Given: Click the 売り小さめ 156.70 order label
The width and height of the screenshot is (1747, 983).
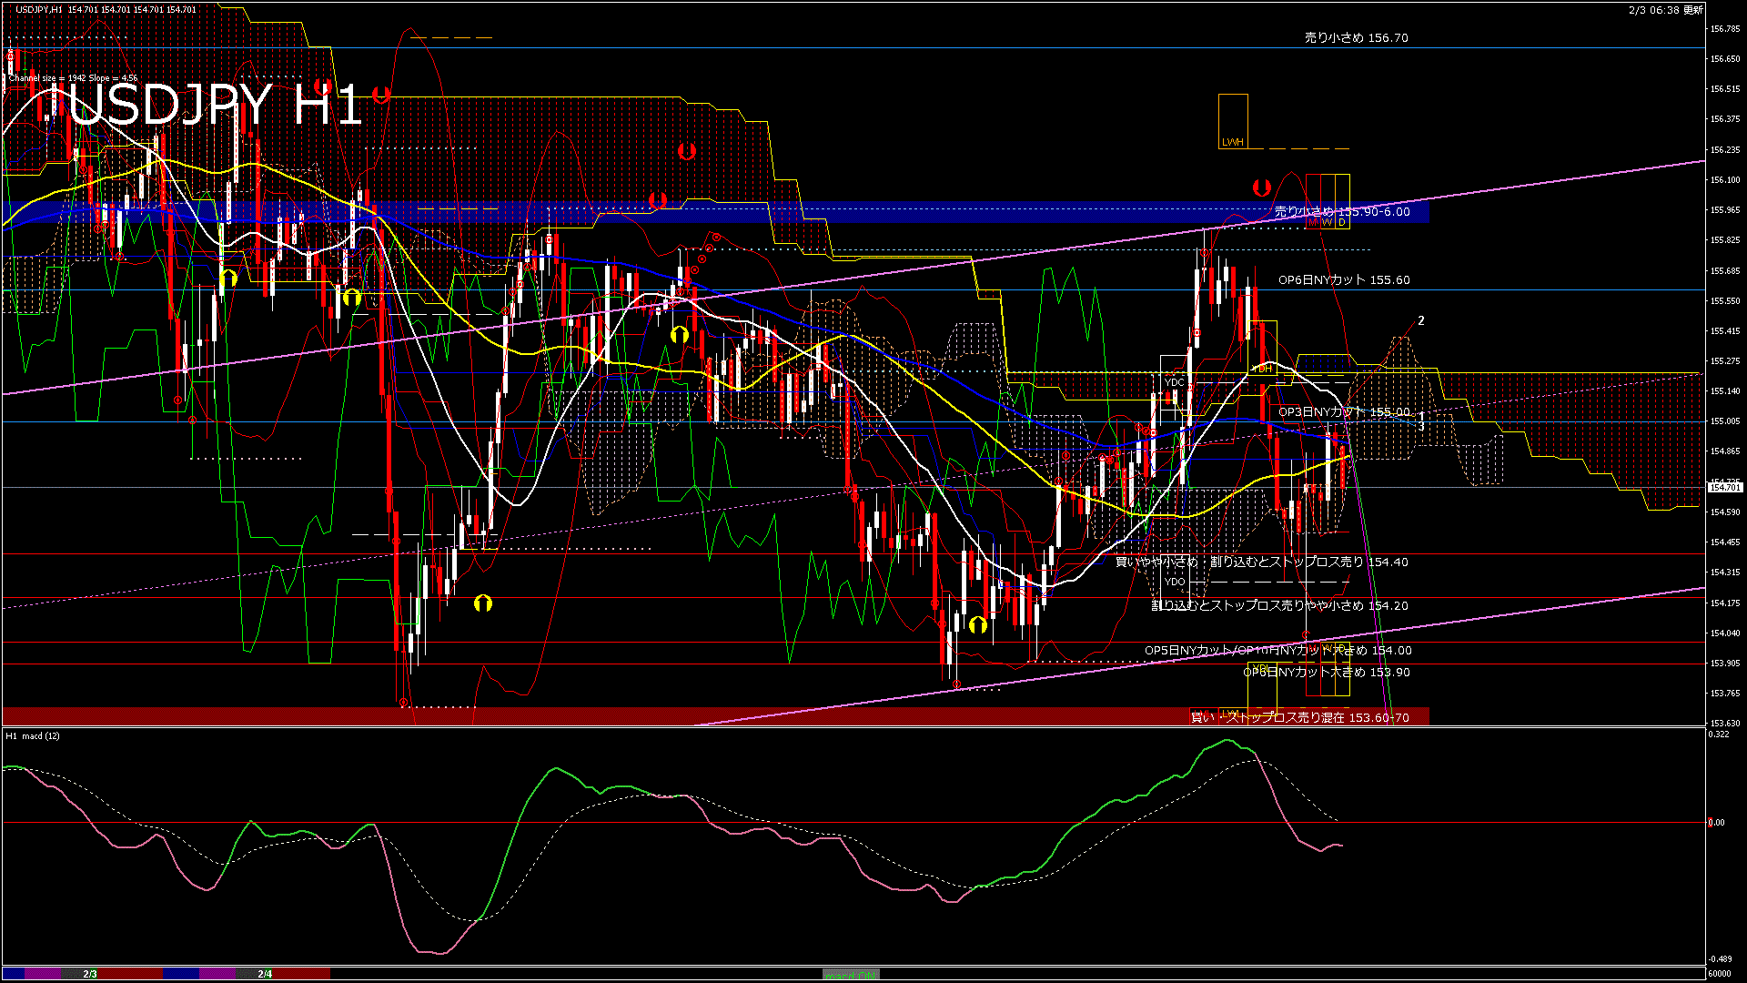Looking at the screenshot, I should (x=1356, y=38).
